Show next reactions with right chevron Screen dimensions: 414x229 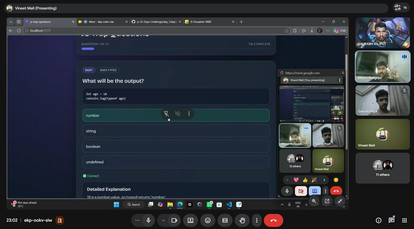(324, 180)
